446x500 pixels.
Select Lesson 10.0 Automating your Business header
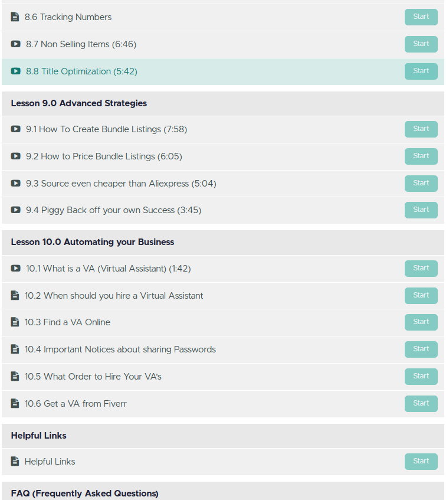(x=93, y=242)
